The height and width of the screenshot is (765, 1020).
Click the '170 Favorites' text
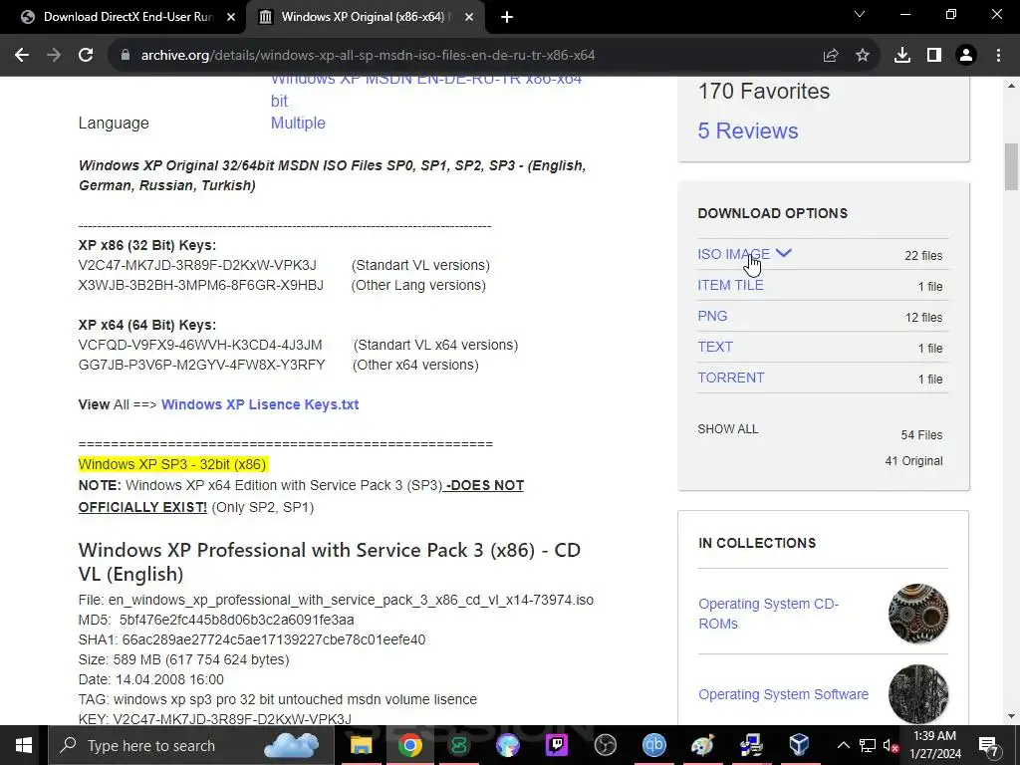pyautogui.click(x=764, y=91)
